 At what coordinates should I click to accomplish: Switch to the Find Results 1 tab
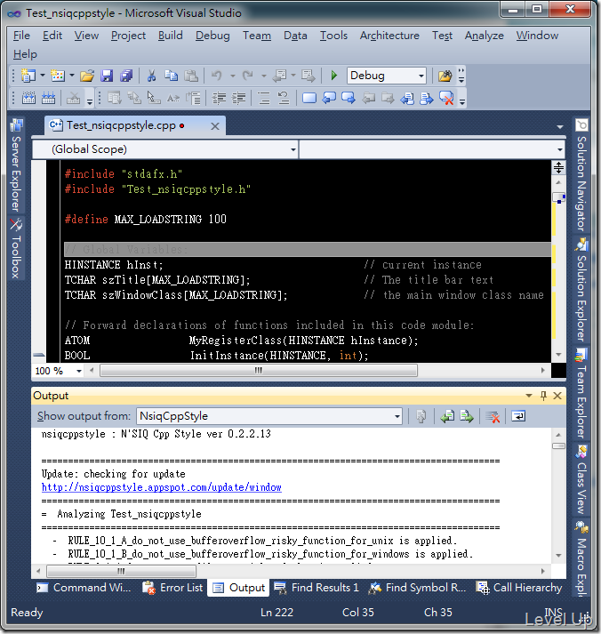tap(317, 588)
